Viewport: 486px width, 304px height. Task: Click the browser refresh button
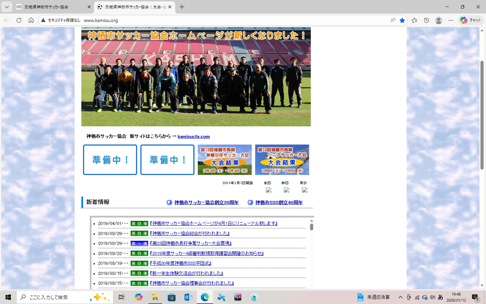click(19, 20)
